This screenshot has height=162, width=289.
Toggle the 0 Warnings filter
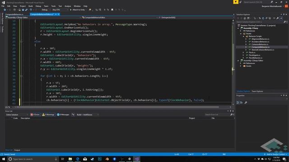click(48, 115)
